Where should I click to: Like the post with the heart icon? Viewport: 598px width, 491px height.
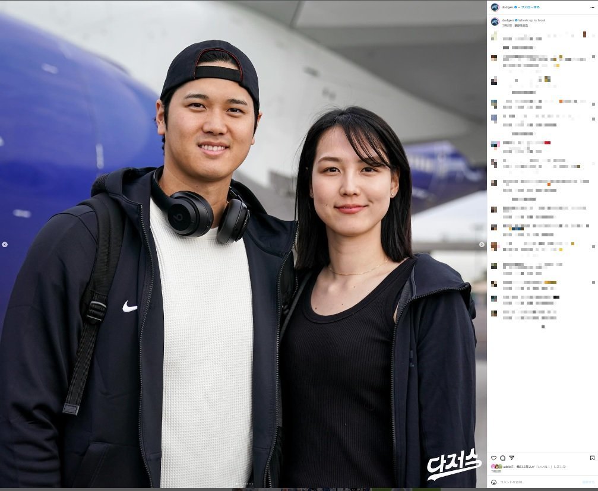(493, 458)
